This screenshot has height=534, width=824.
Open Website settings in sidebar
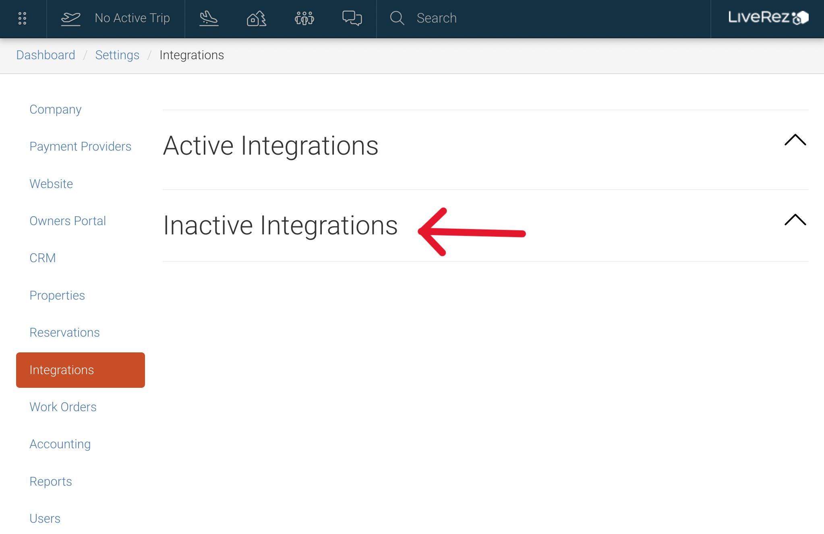pyautogui.click(x=51, y=184)
